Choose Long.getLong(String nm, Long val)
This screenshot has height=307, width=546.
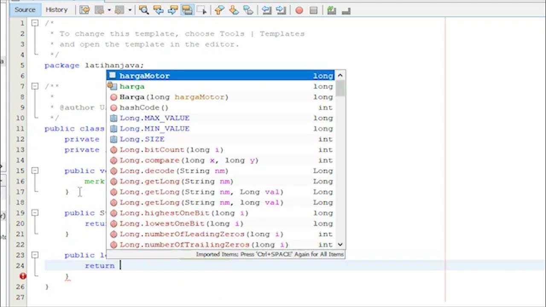221,192
